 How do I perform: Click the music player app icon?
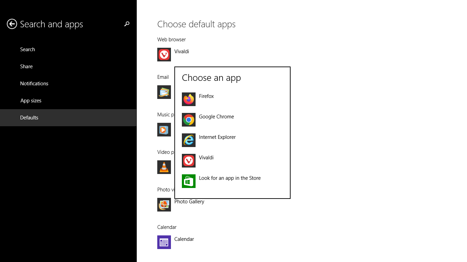[164, 130]
